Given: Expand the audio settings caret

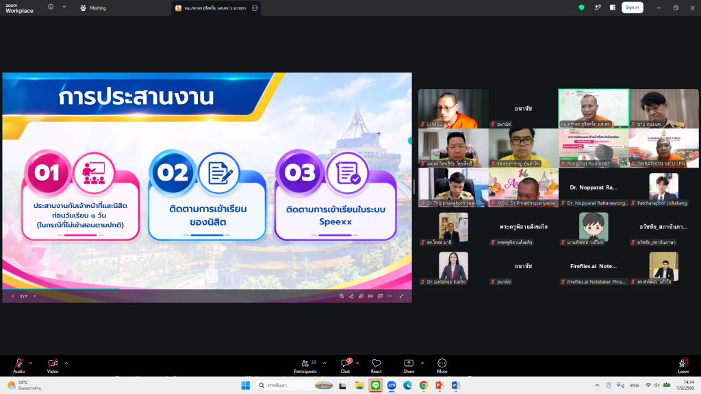Looking at the screenshot, I should click(31, 363).
